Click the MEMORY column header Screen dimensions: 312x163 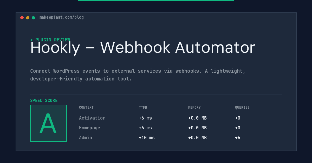(194, 108)
